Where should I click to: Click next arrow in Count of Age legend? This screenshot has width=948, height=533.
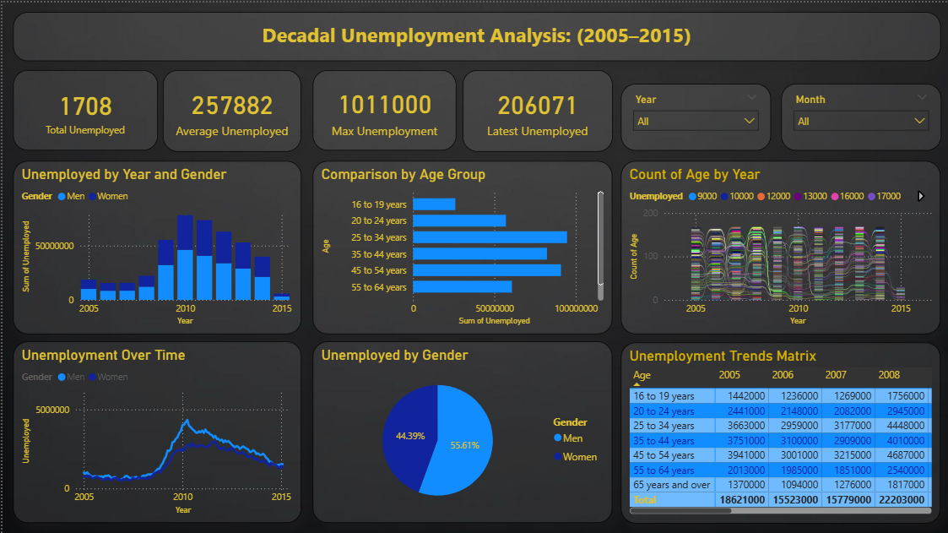(x=921, y=196)
